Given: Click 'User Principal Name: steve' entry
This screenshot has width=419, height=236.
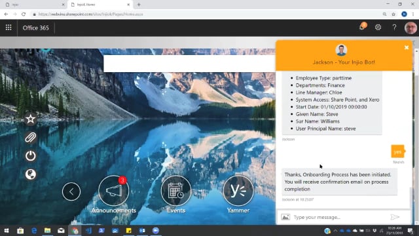Looking at the screenshot, I should tap(325, 128).
